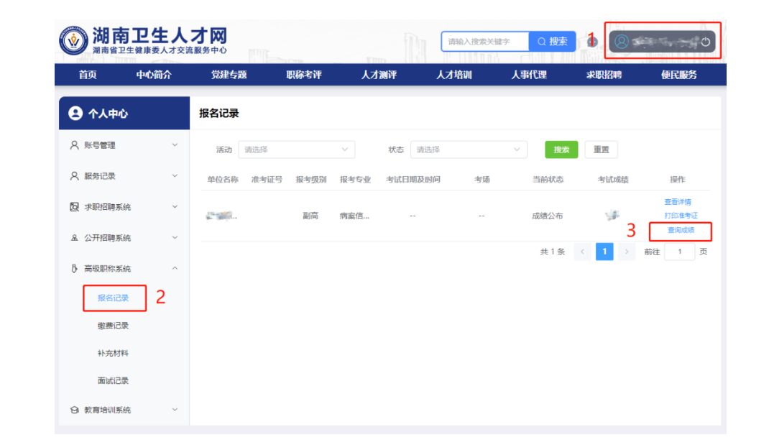Viewport: 769px width, 437px height.
Task: Open the 打印准考证 link
Action: pyautogui.click(x=680, y=216)
